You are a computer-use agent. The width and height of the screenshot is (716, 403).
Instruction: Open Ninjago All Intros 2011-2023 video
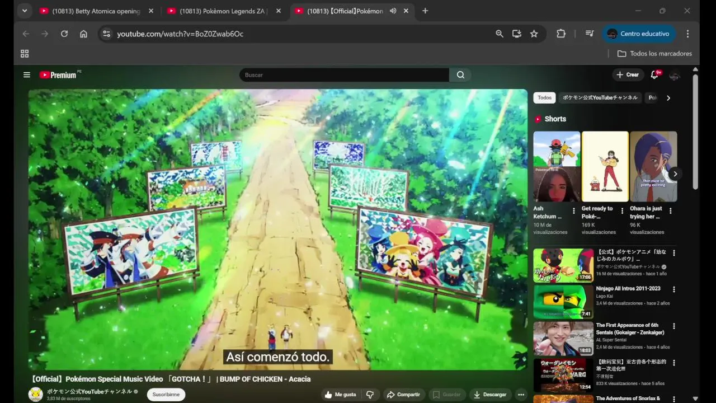coord(628,288)
